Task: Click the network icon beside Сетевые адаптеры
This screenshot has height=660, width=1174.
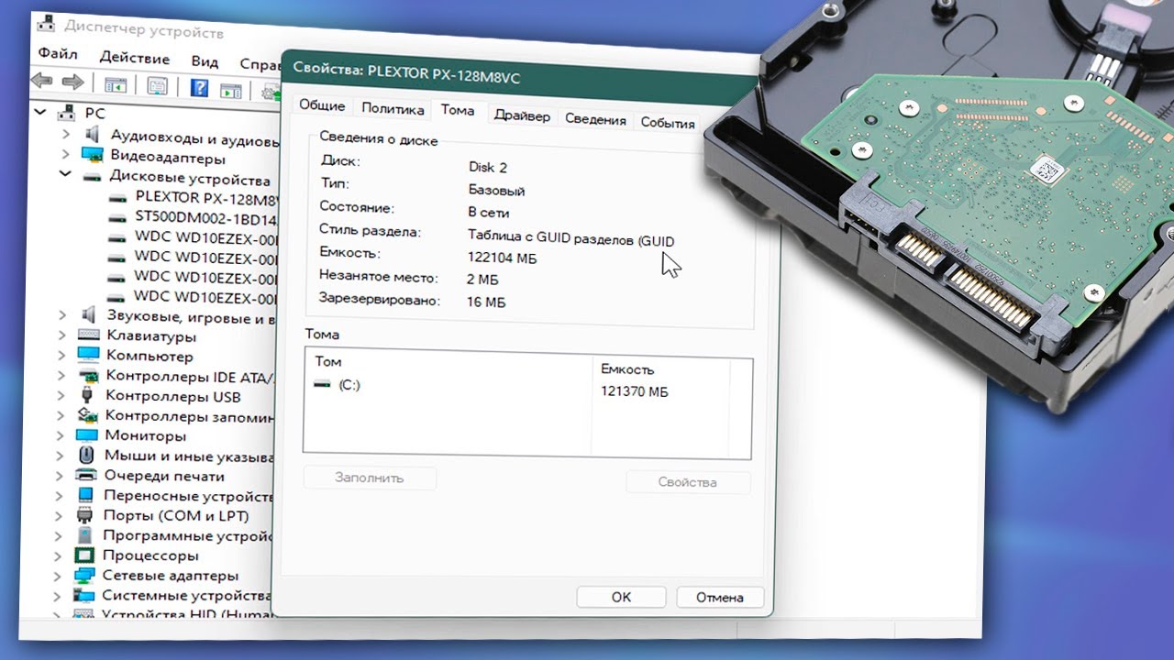Action: pos(84,576)
